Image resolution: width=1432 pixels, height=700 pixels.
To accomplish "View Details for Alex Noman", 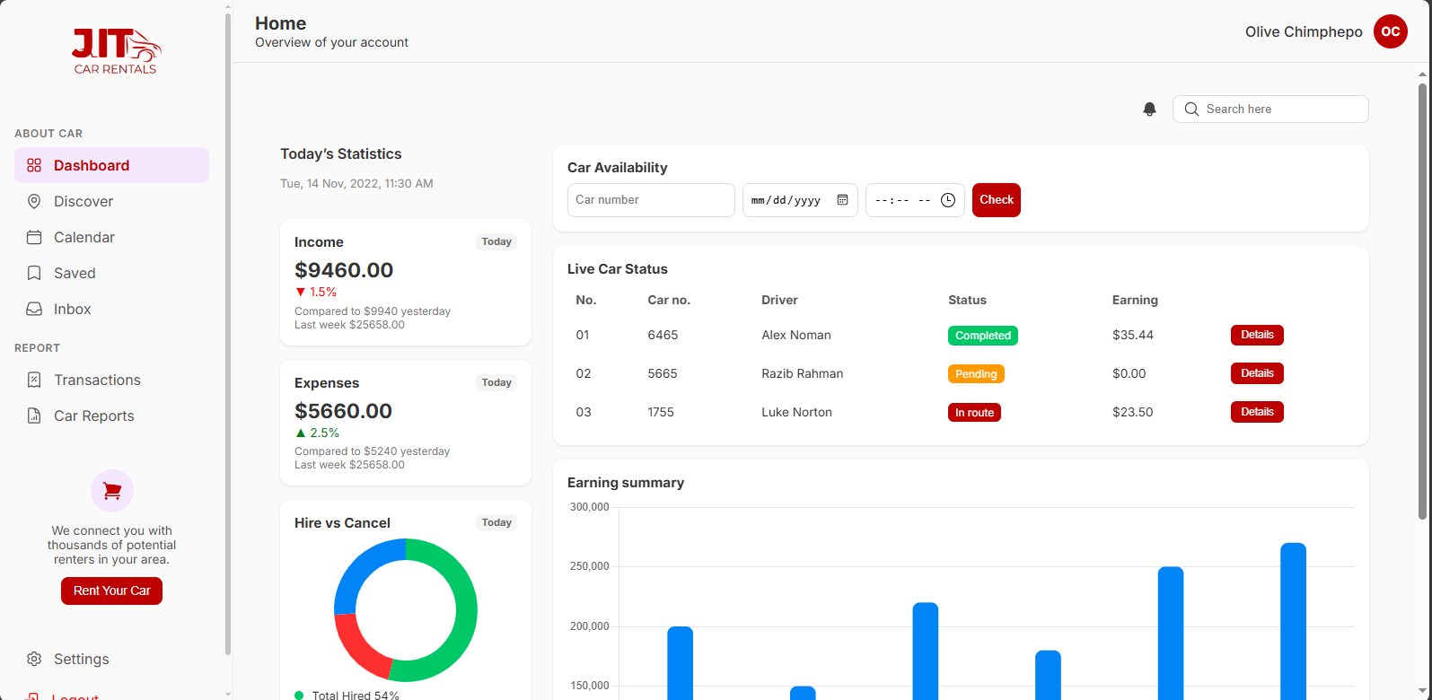I will tap(1257, 335).
